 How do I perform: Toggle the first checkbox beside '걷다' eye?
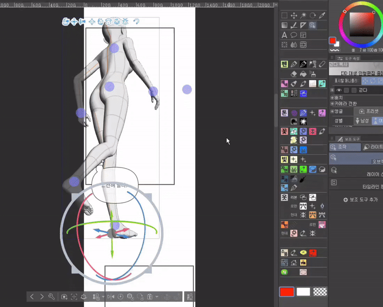pos(346,90)
